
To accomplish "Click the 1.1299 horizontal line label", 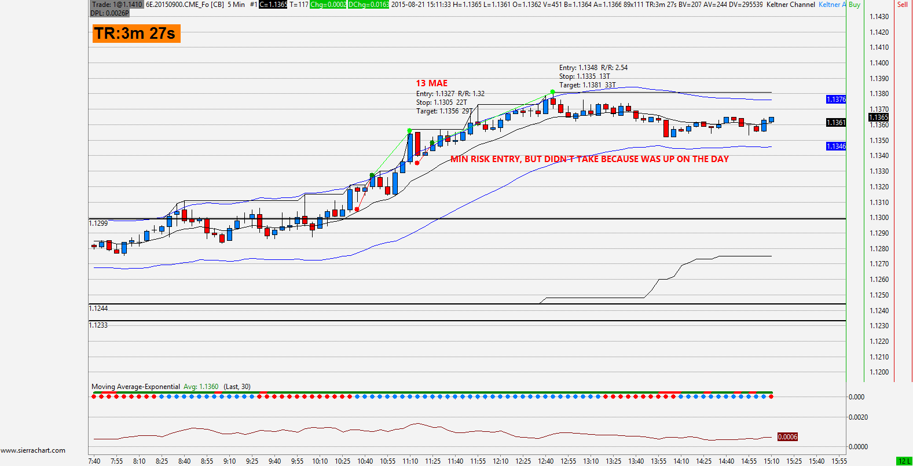I will 98,223.
